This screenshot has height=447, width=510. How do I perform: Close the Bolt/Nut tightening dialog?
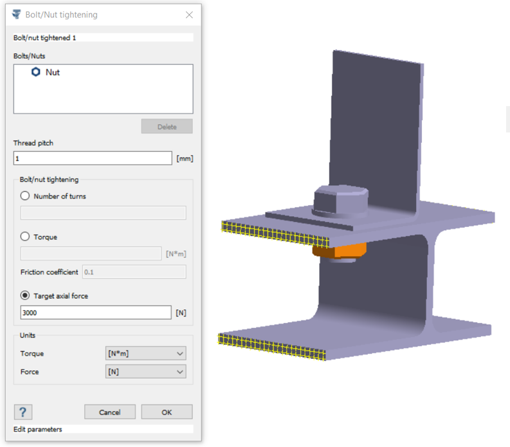189,14
